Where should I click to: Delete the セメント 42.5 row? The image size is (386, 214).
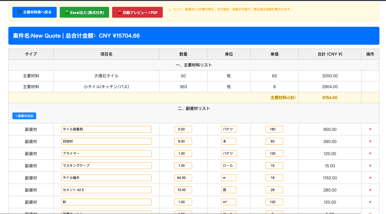pos(370,190)
